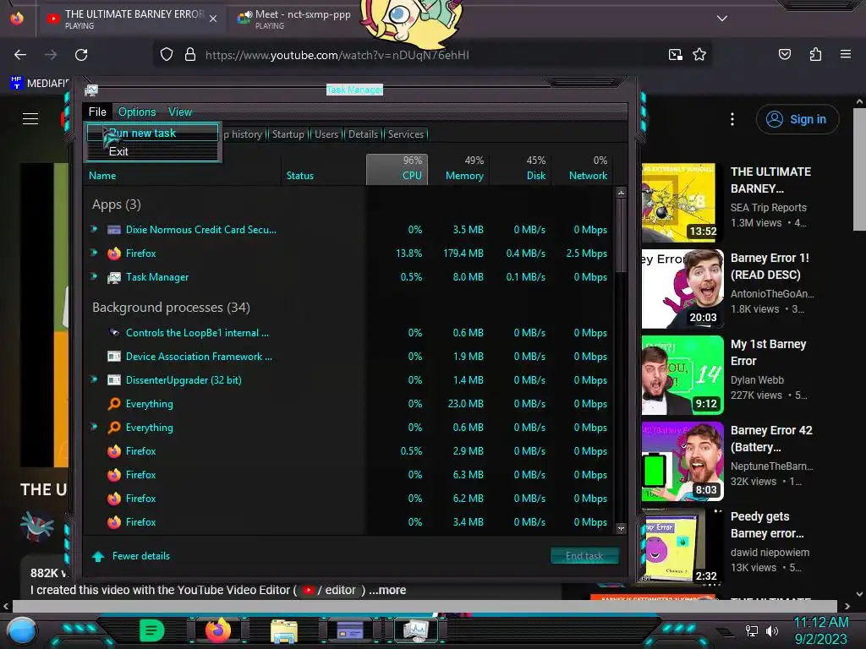This screenshot has height=649, width=866.
Task: Click Task Manager title bar icon
Action: click(91, 90)
